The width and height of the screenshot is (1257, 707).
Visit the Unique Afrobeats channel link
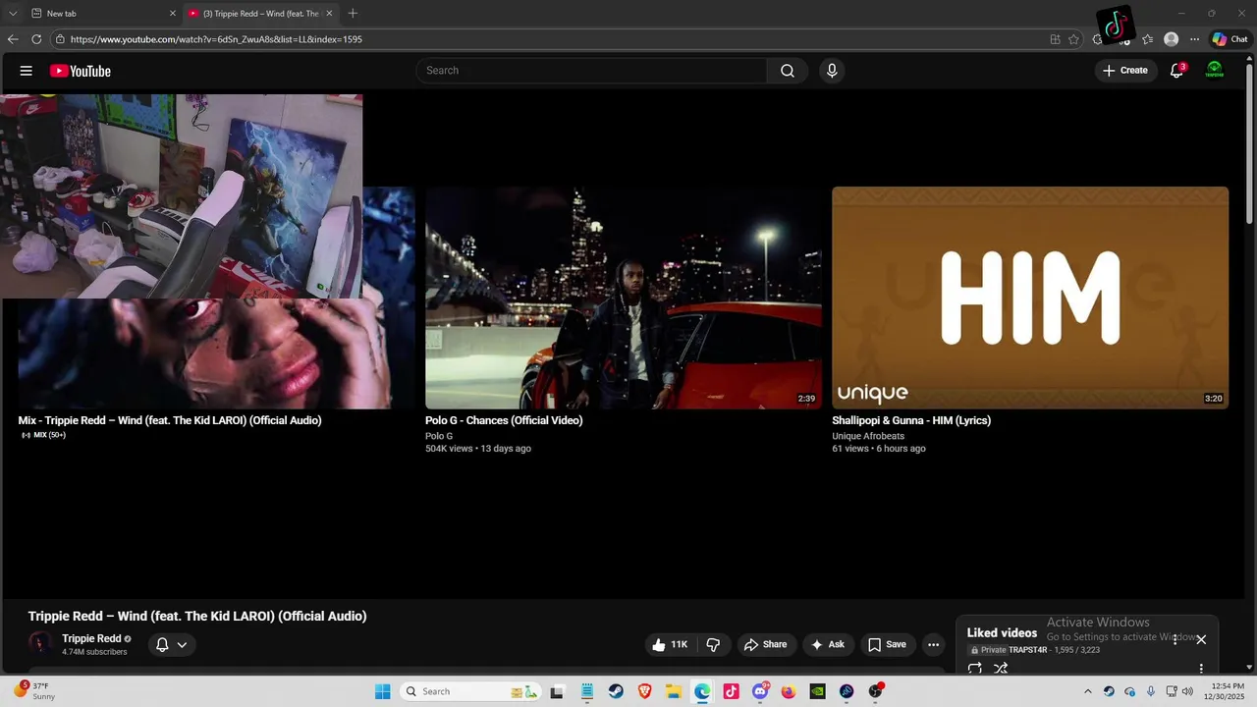point(868,436)
